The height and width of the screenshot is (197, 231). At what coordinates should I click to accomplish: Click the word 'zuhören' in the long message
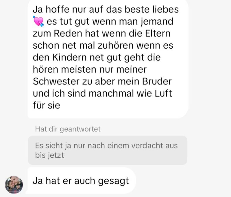coord(116,45)
